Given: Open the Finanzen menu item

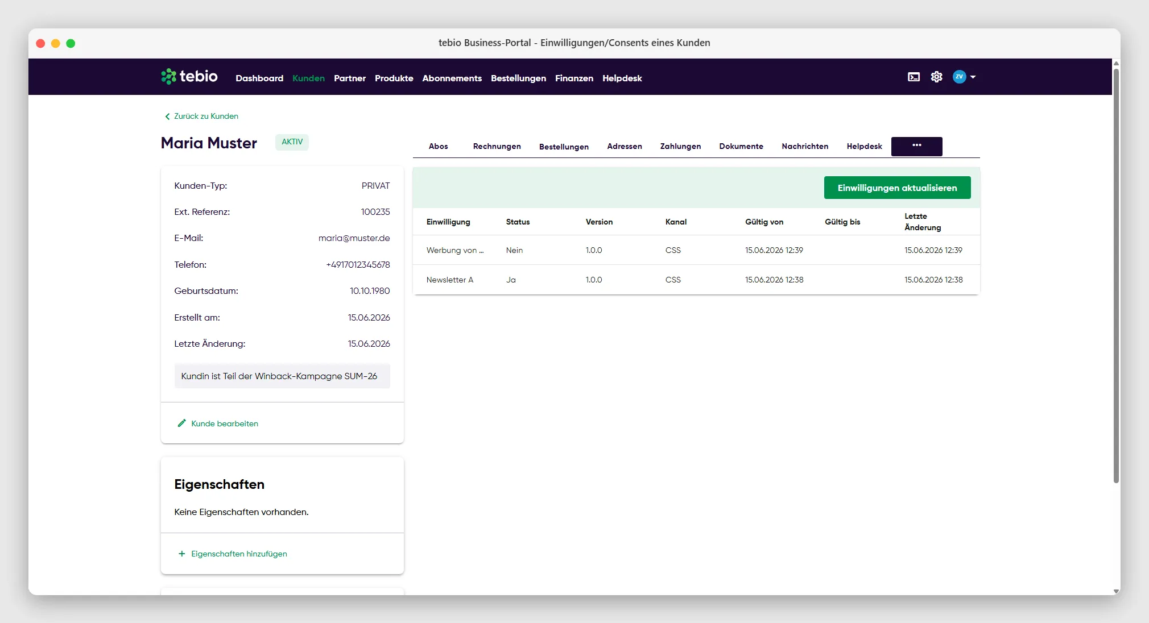Looking at the screenshot, I should [x=574, y=78].
